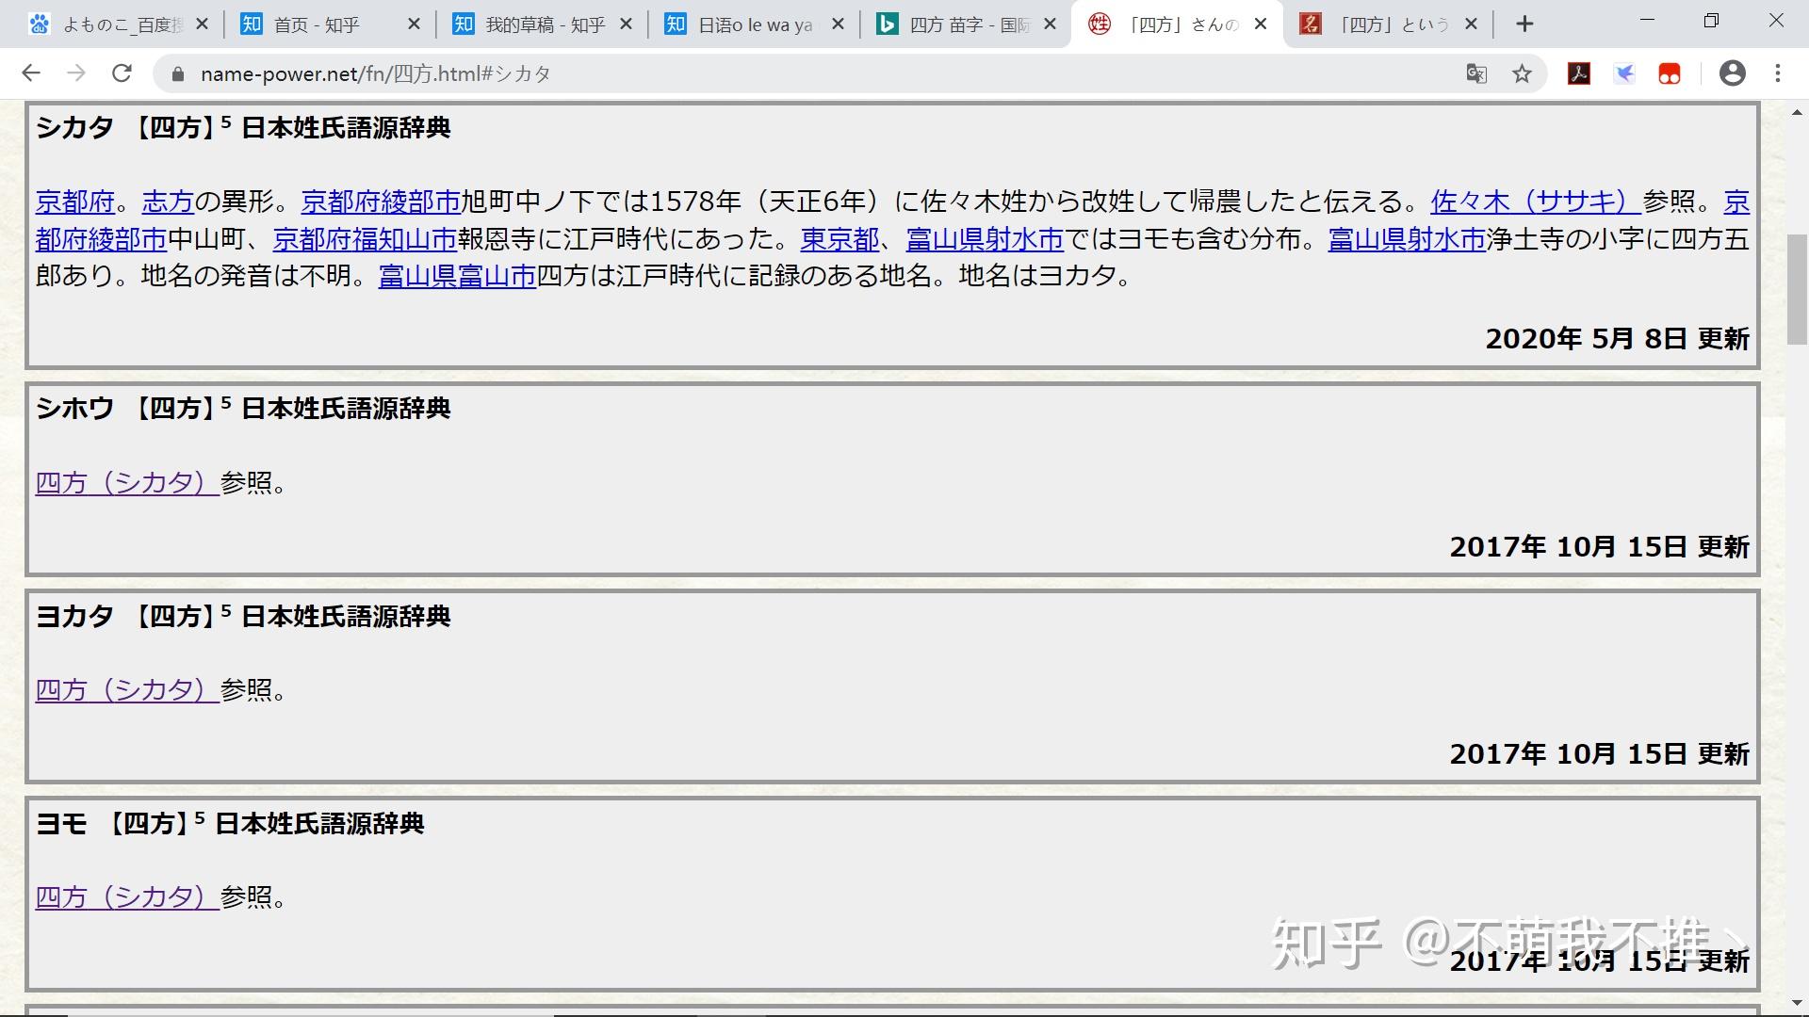Reload the current page
1809x1017 pixels.
click(122, 73)
